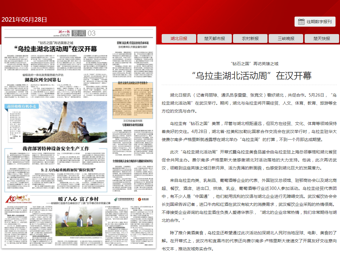Select the 楚天都市报 newspaper tab
Image resolution: width=340 pixels, height=255 pixels.
pos(215,39)
